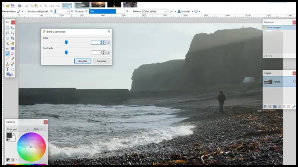
Task: Switch to the sunset image thumbnail
Action: tap(98, 5)
